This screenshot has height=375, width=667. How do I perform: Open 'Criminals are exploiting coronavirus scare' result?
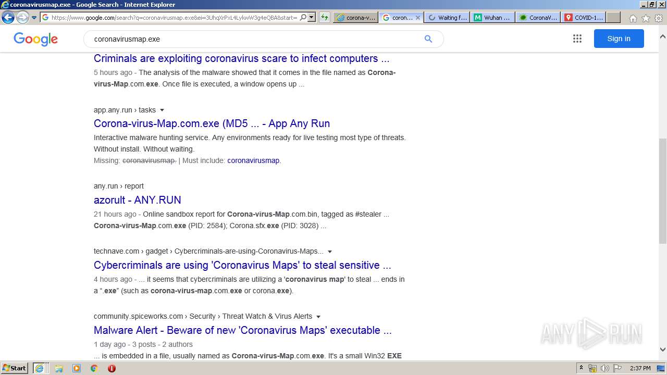tap(241, 58)
